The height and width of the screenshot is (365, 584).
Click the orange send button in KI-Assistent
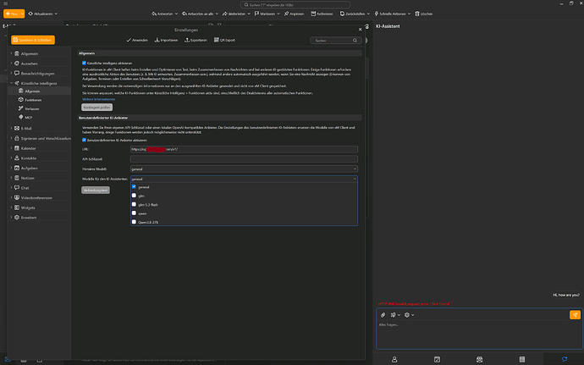click(x=575, y=315)
